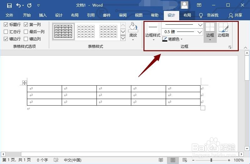Click the 边框 borders grid icon

(x=210, y=27)
